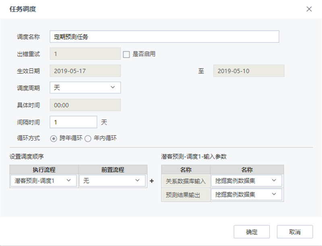Close the 任务调度 dialog
Viewport: 322px width, 246px height.
(x=309, y=9)
